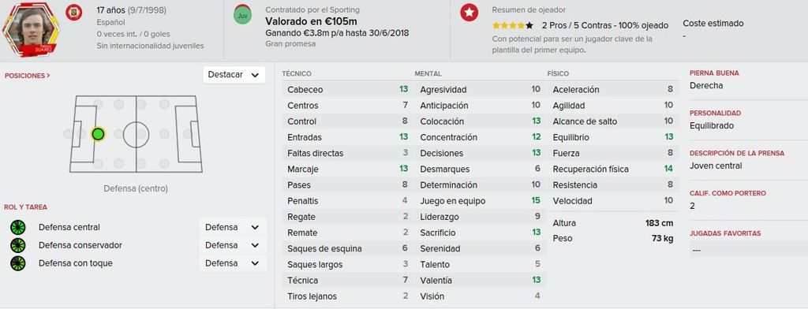808x309 pixels.
Task: Click the scout star rating
Action: coord(513,25)
